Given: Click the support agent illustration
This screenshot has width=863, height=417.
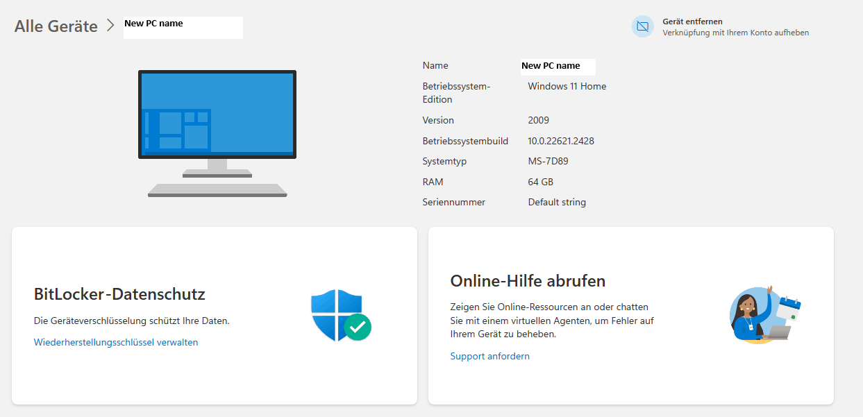Looking at the screenshot, I should (x=765, y=313).
